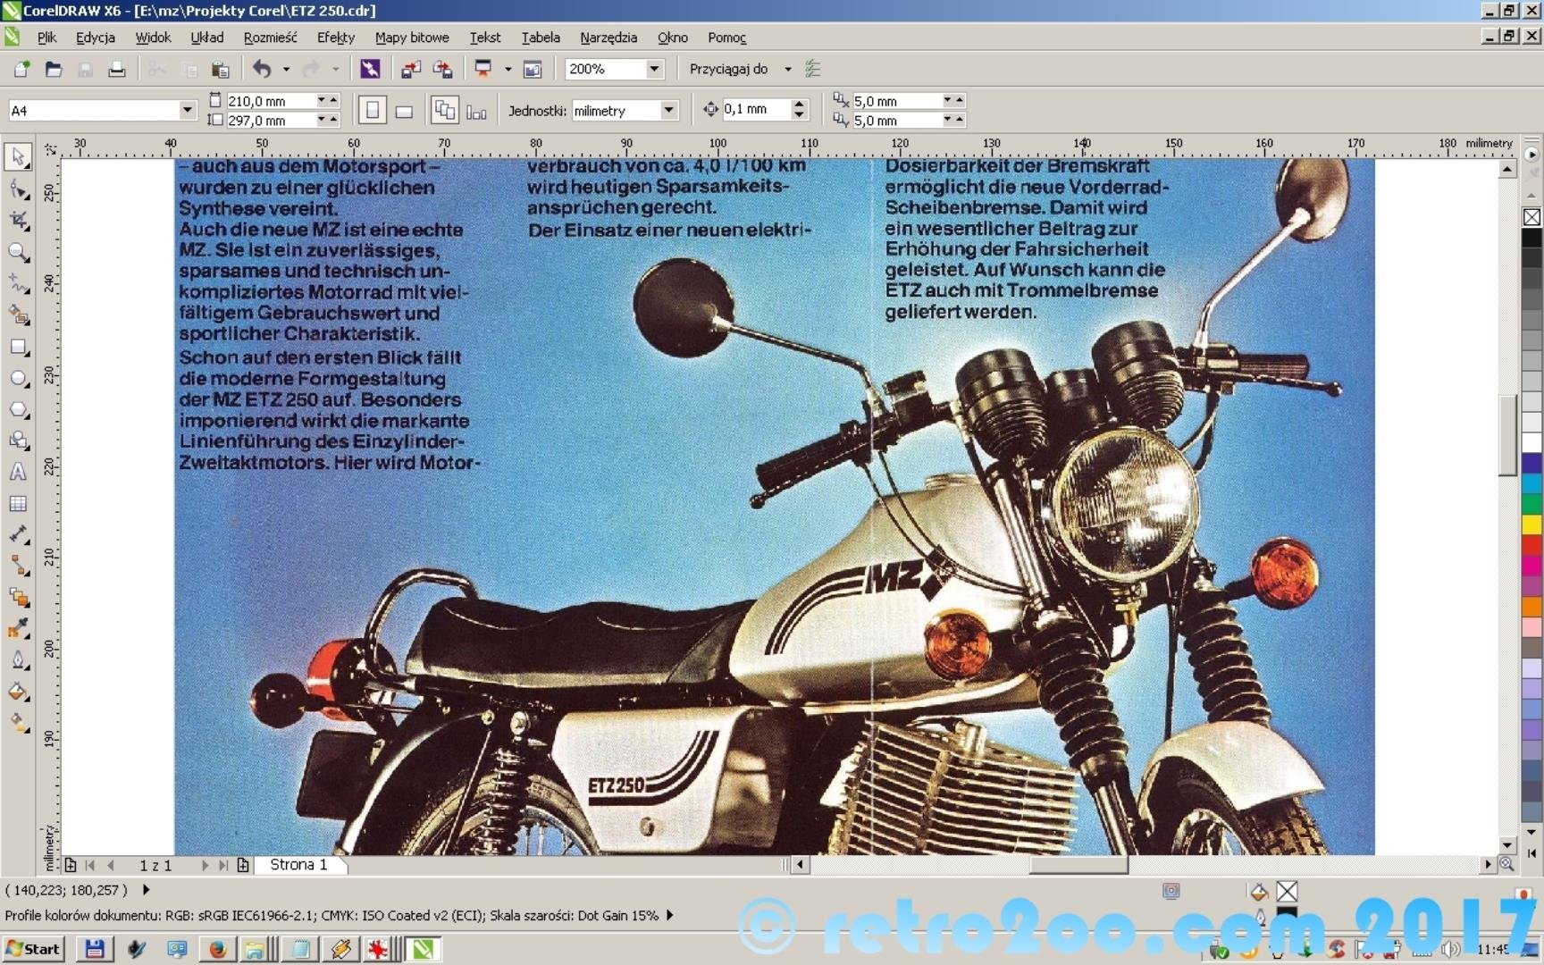Click the Windows Start button

click(33, 949)
